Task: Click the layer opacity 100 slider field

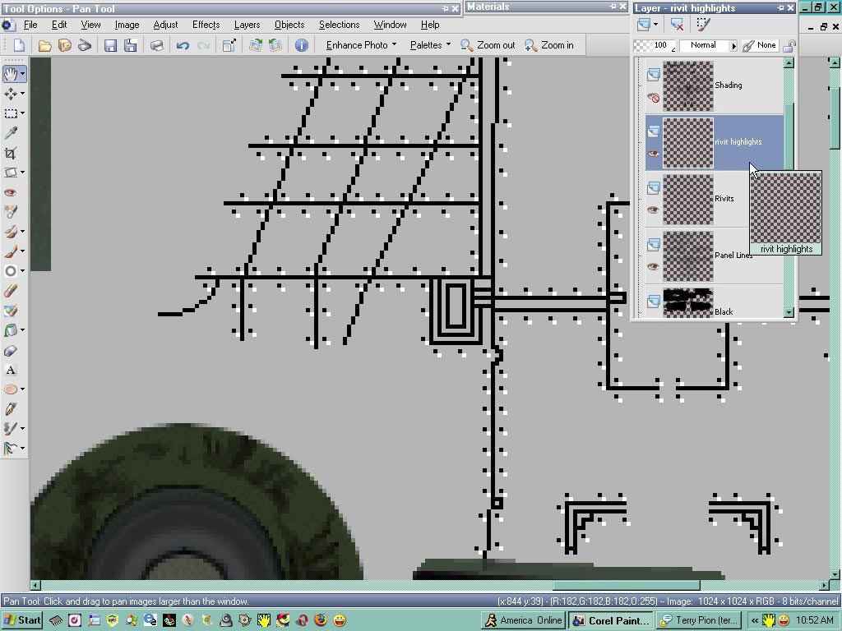Action: click(x=655, y=46)
